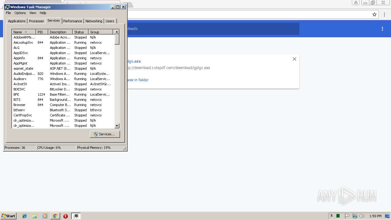This screenshot has height=220, width=391.
Task: Open the network tray icon
Action: (x=355, y=216)
